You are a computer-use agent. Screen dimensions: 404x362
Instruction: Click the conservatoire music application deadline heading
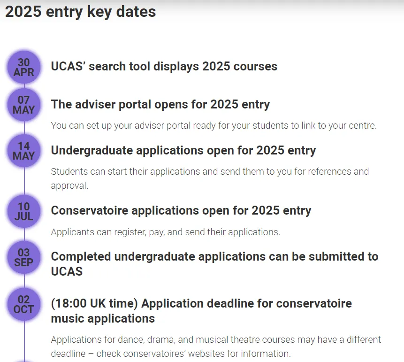coord(201,311)
